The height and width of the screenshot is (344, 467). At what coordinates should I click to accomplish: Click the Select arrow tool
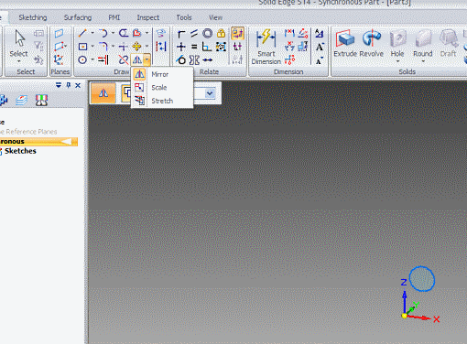(19, 44)
